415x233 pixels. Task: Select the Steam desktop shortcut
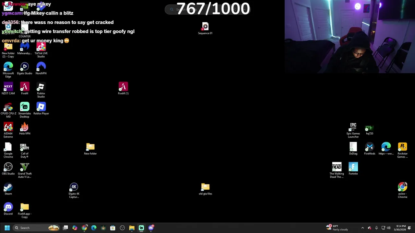coord(8,189)
